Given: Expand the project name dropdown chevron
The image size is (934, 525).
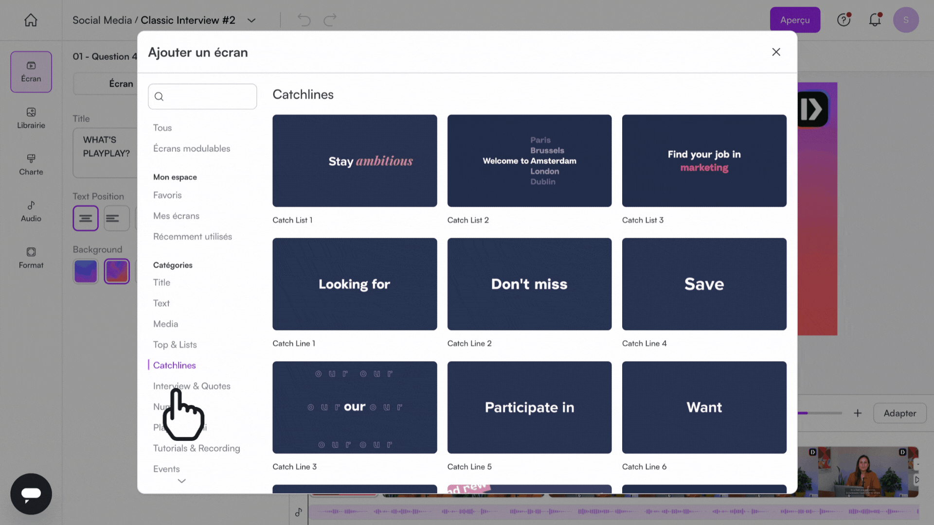Looking at the screenshot, I should [x=251, y=20].
